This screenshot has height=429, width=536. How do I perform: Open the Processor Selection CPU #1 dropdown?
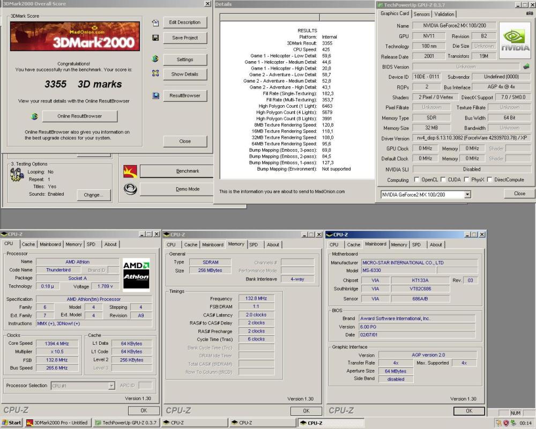pyautogui.click(x=113, y=386)
